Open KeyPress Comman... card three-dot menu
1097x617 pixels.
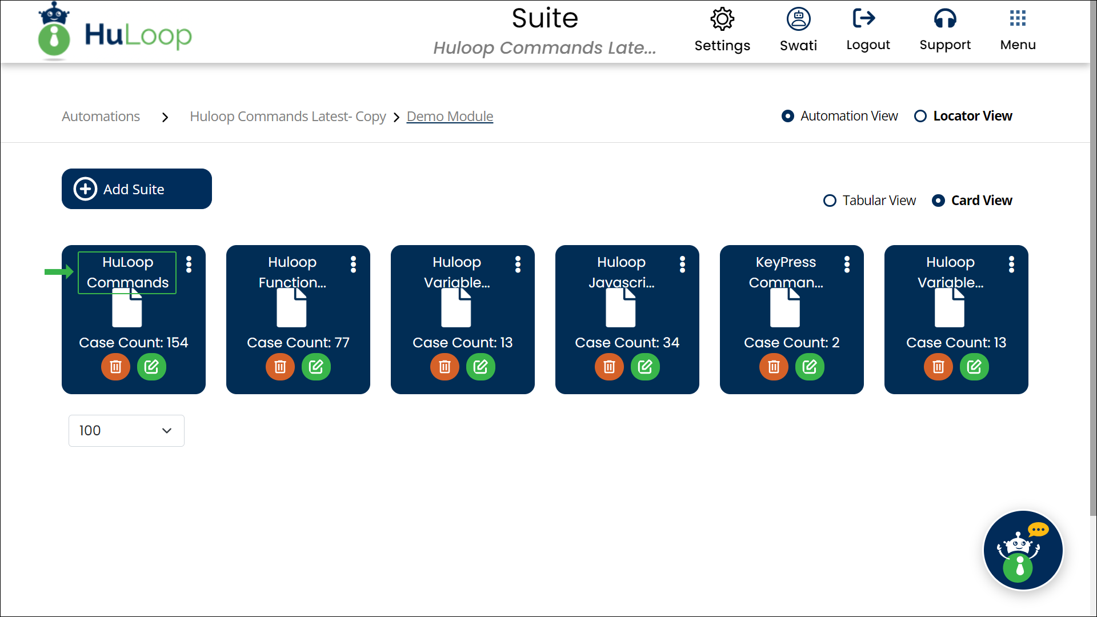[x=847, y=264]
